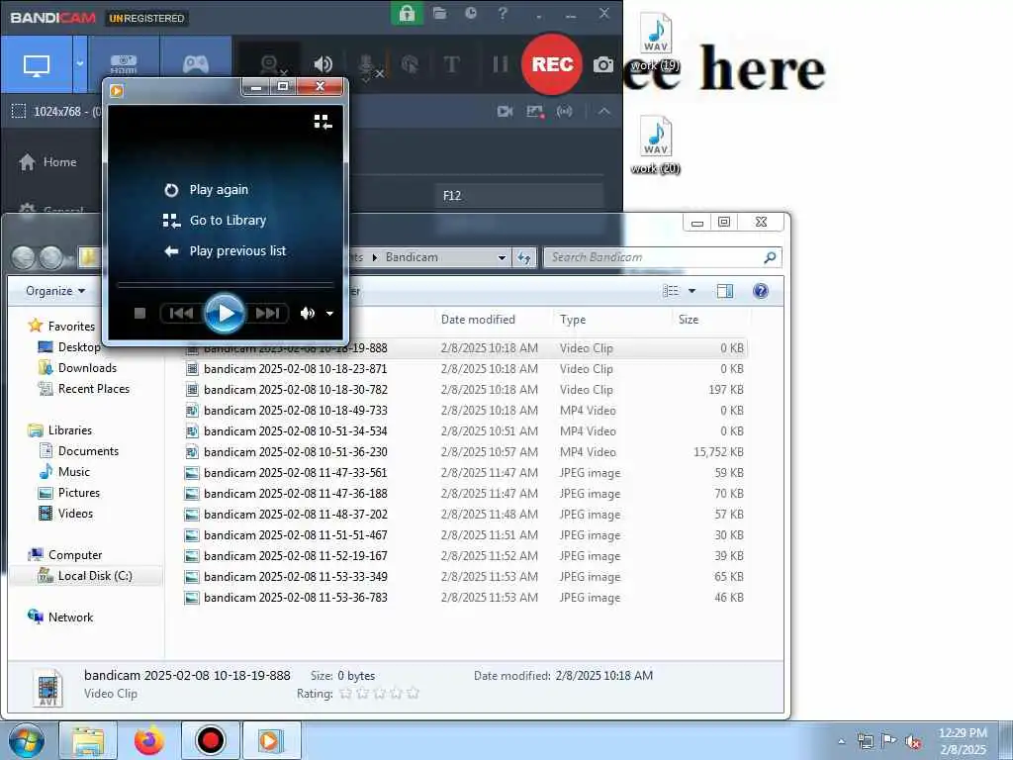This screenshot has height=760, width=1013.
Task: Open Firefox from the taskbar
Action: coord(149,740)
